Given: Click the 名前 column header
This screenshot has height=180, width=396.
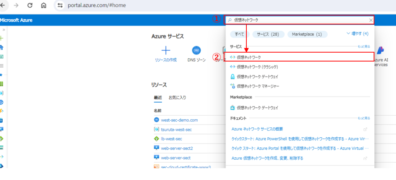Looking at the screenshot, I should tap(158, 110).
